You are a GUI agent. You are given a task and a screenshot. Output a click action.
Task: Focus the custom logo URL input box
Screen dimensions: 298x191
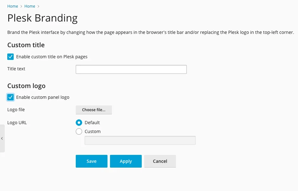[x=140, y=140]
